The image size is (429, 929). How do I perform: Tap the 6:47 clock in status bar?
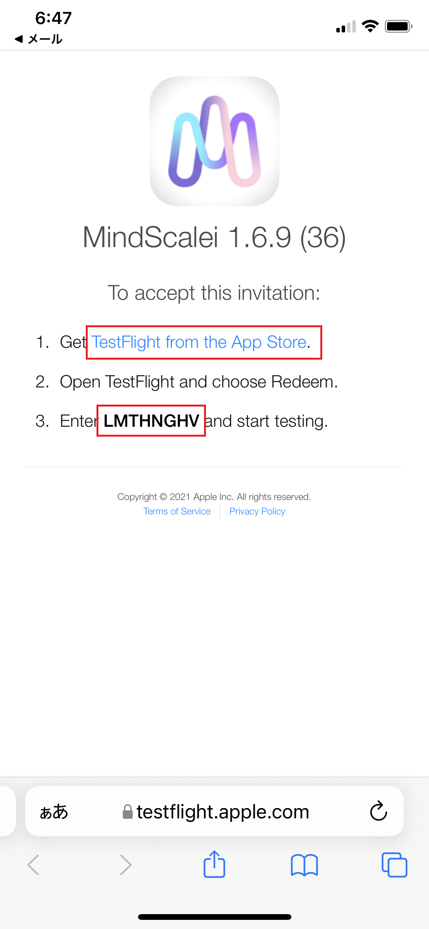point(53,18)
